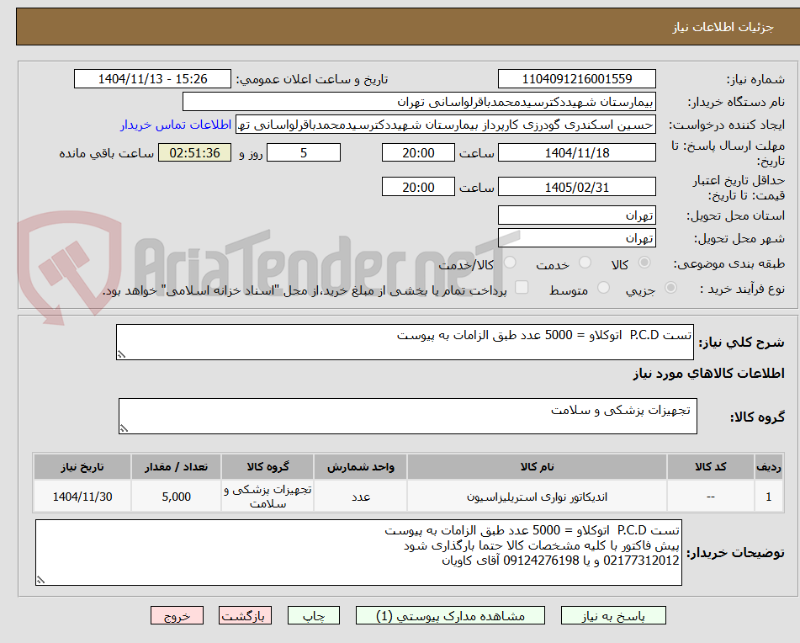The width and height of the screenshot is (800, 643).
Task: Click the شرح کلی نیاز text area
Action: [405, 342]
